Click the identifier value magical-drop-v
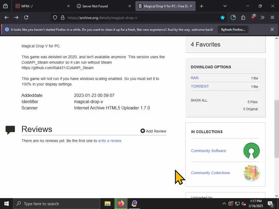The height and width of the screenshot is (209, 279). tap(89, 102)
